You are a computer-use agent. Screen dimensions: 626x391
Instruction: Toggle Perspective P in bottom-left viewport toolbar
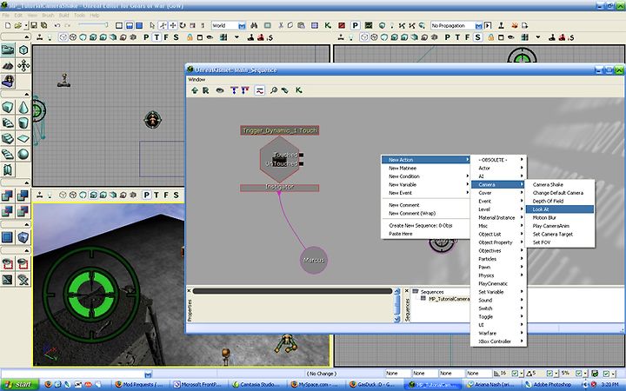tap(147, 195)
